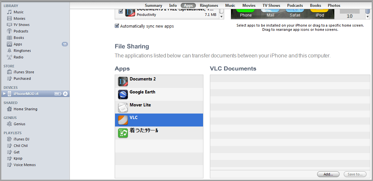Open the Genius atom icon

pyautogui.click(x=9, y=124)
